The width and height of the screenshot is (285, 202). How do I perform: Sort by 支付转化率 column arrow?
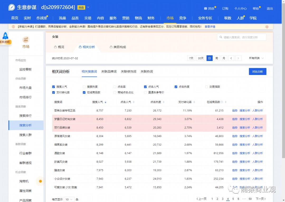[194, 102]
